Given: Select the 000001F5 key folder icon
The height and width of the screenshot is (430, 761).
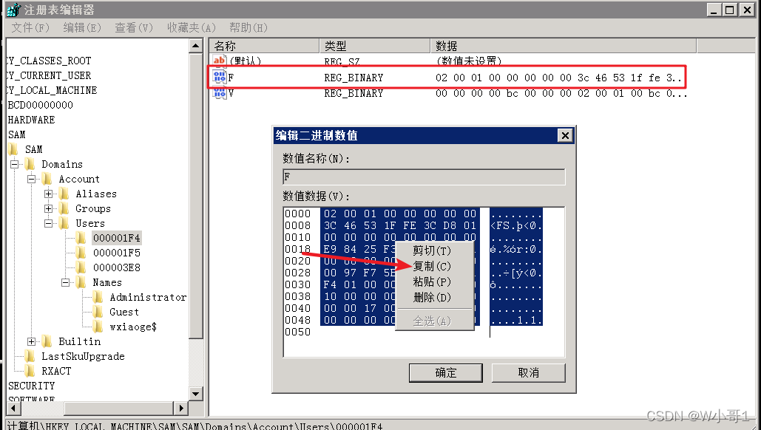Looking at the screenshot, I should [x=81, y=253].
